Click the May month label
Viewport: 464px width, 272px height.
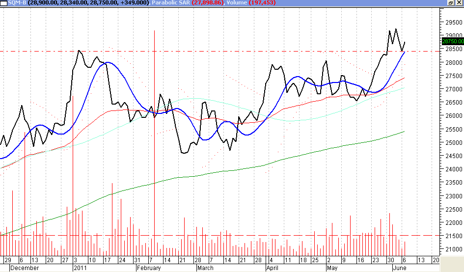pos(332,268)
